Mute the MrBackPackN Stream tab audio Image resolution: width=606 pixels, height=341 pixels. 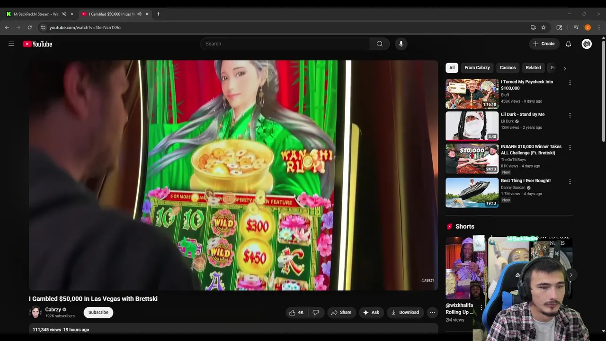point(64,14)
